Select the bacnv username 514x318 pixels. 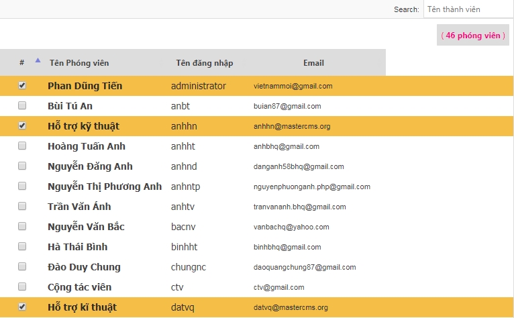click(x=183, y=227)
